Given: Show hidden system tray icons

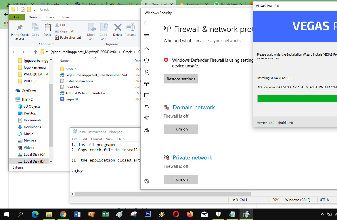Looking at the screenshot, I should point(322,214).
